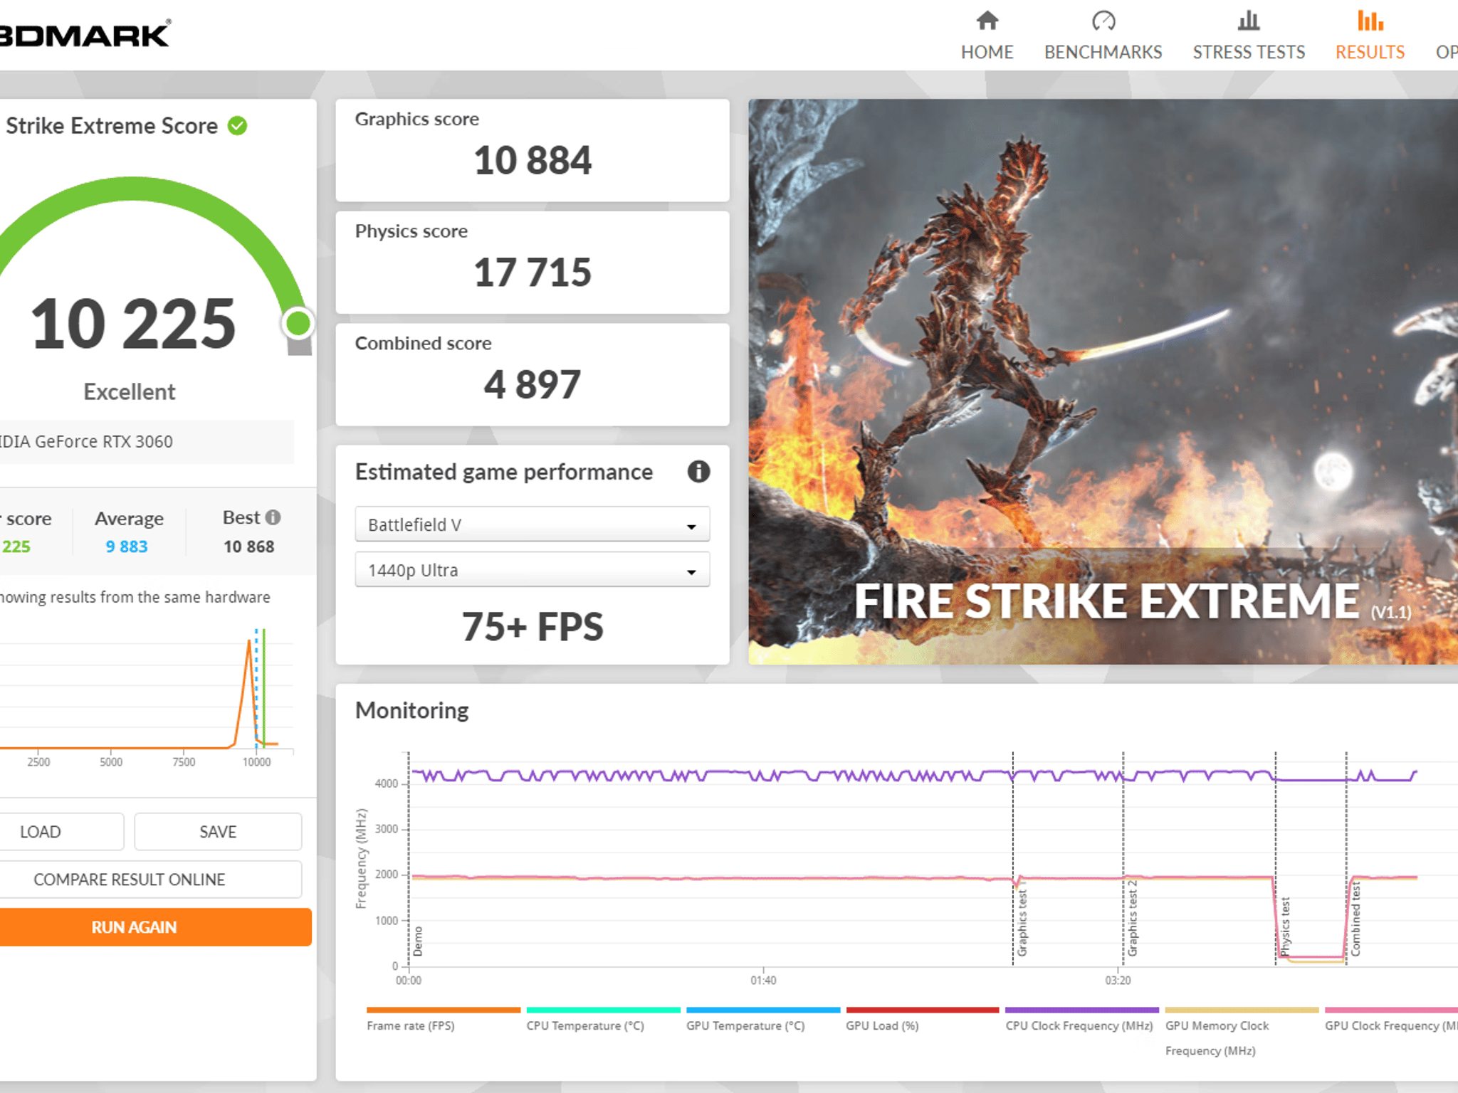Screen dimensions: 1458x1093
Task: Click the 01:40 time label on chart
Action: click(x=763, y=981)
